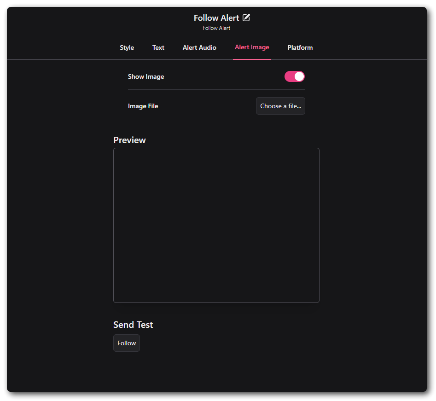436x401 pixels.
Task: Turn off image display using the pink switch
Action: coord(294,76)
